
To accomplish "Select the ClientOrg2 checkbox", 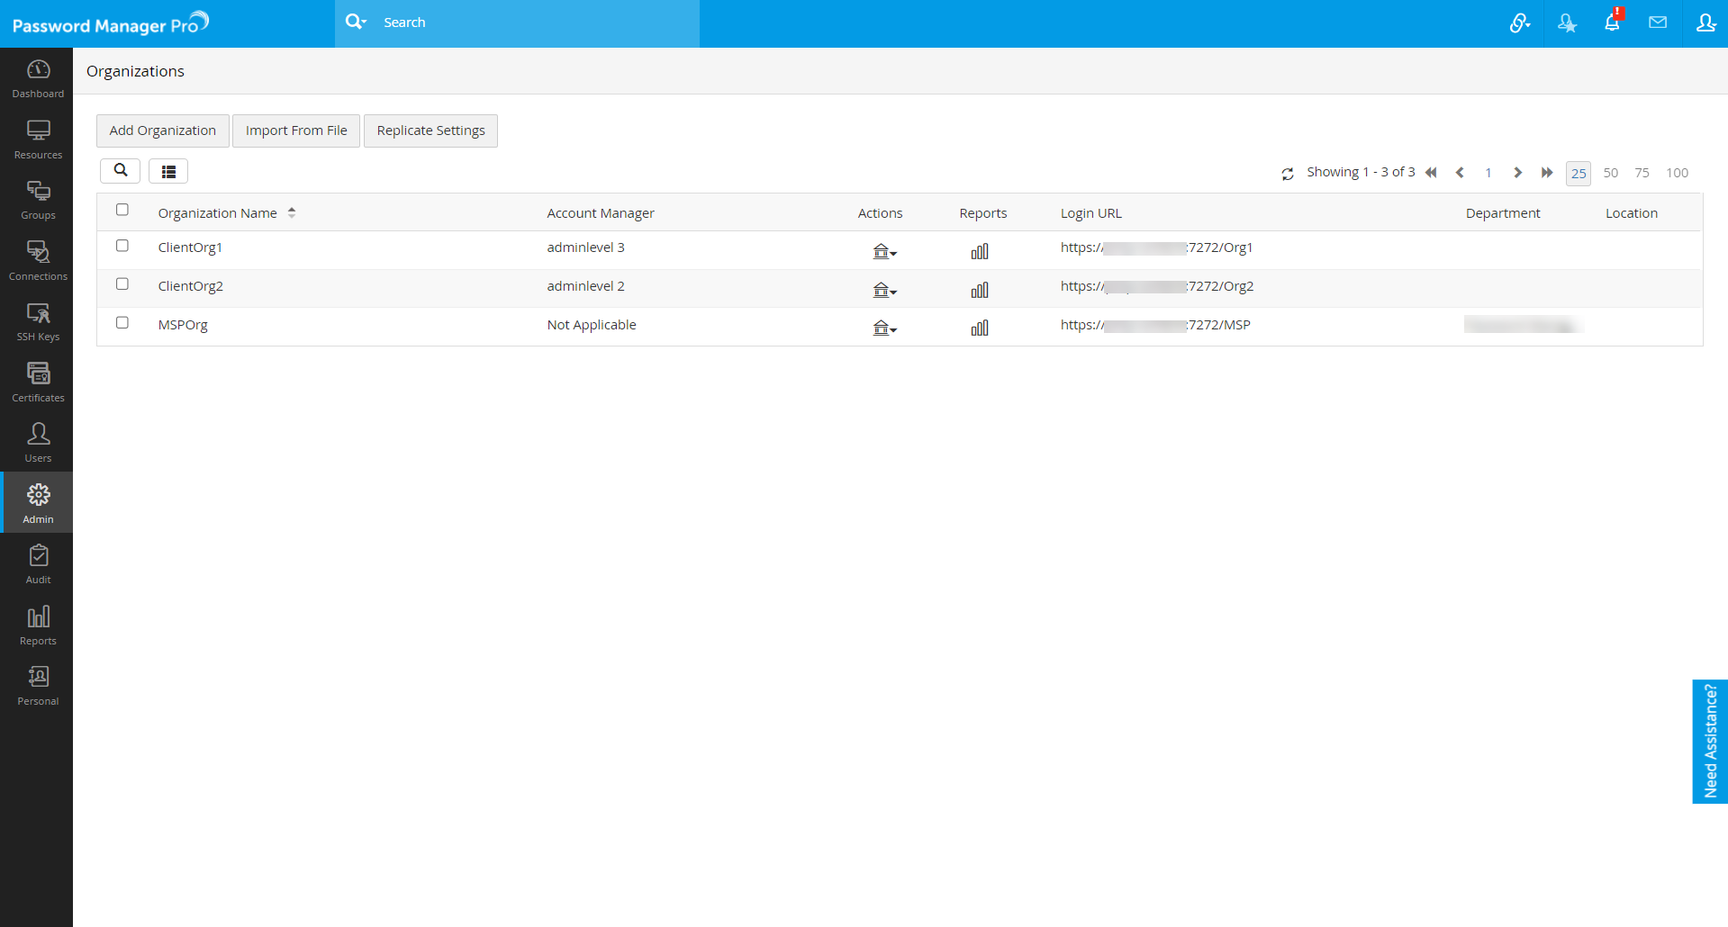I will [122, 284].
